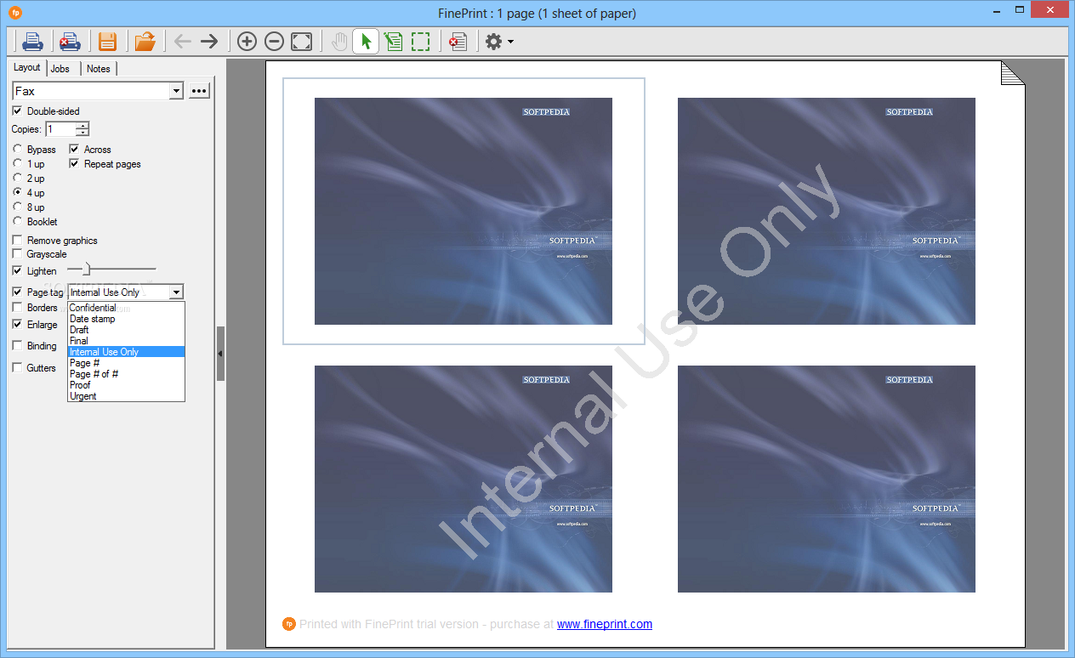The width and height of the screenshot is (1075, 658).
Task: Select the green arrow Pointer tool
Action: tap(366, 41)
